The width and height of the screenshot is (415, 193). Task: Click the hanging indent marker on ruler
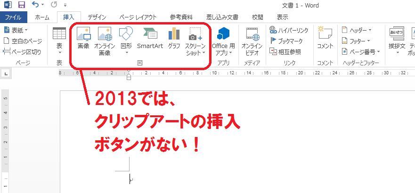(x=129, y=76)
